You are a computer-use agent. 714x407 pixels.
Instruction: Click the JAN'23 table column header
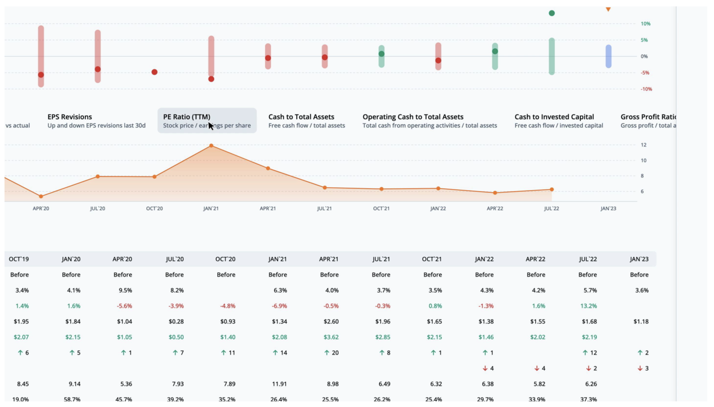coord(639,259)
